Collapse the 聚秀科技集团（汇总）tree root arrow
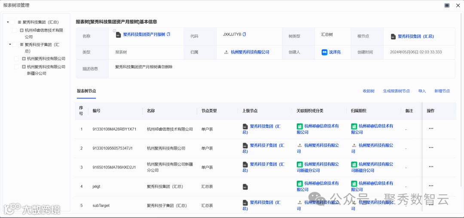This screenshot has height=218, width=464. 8,22
